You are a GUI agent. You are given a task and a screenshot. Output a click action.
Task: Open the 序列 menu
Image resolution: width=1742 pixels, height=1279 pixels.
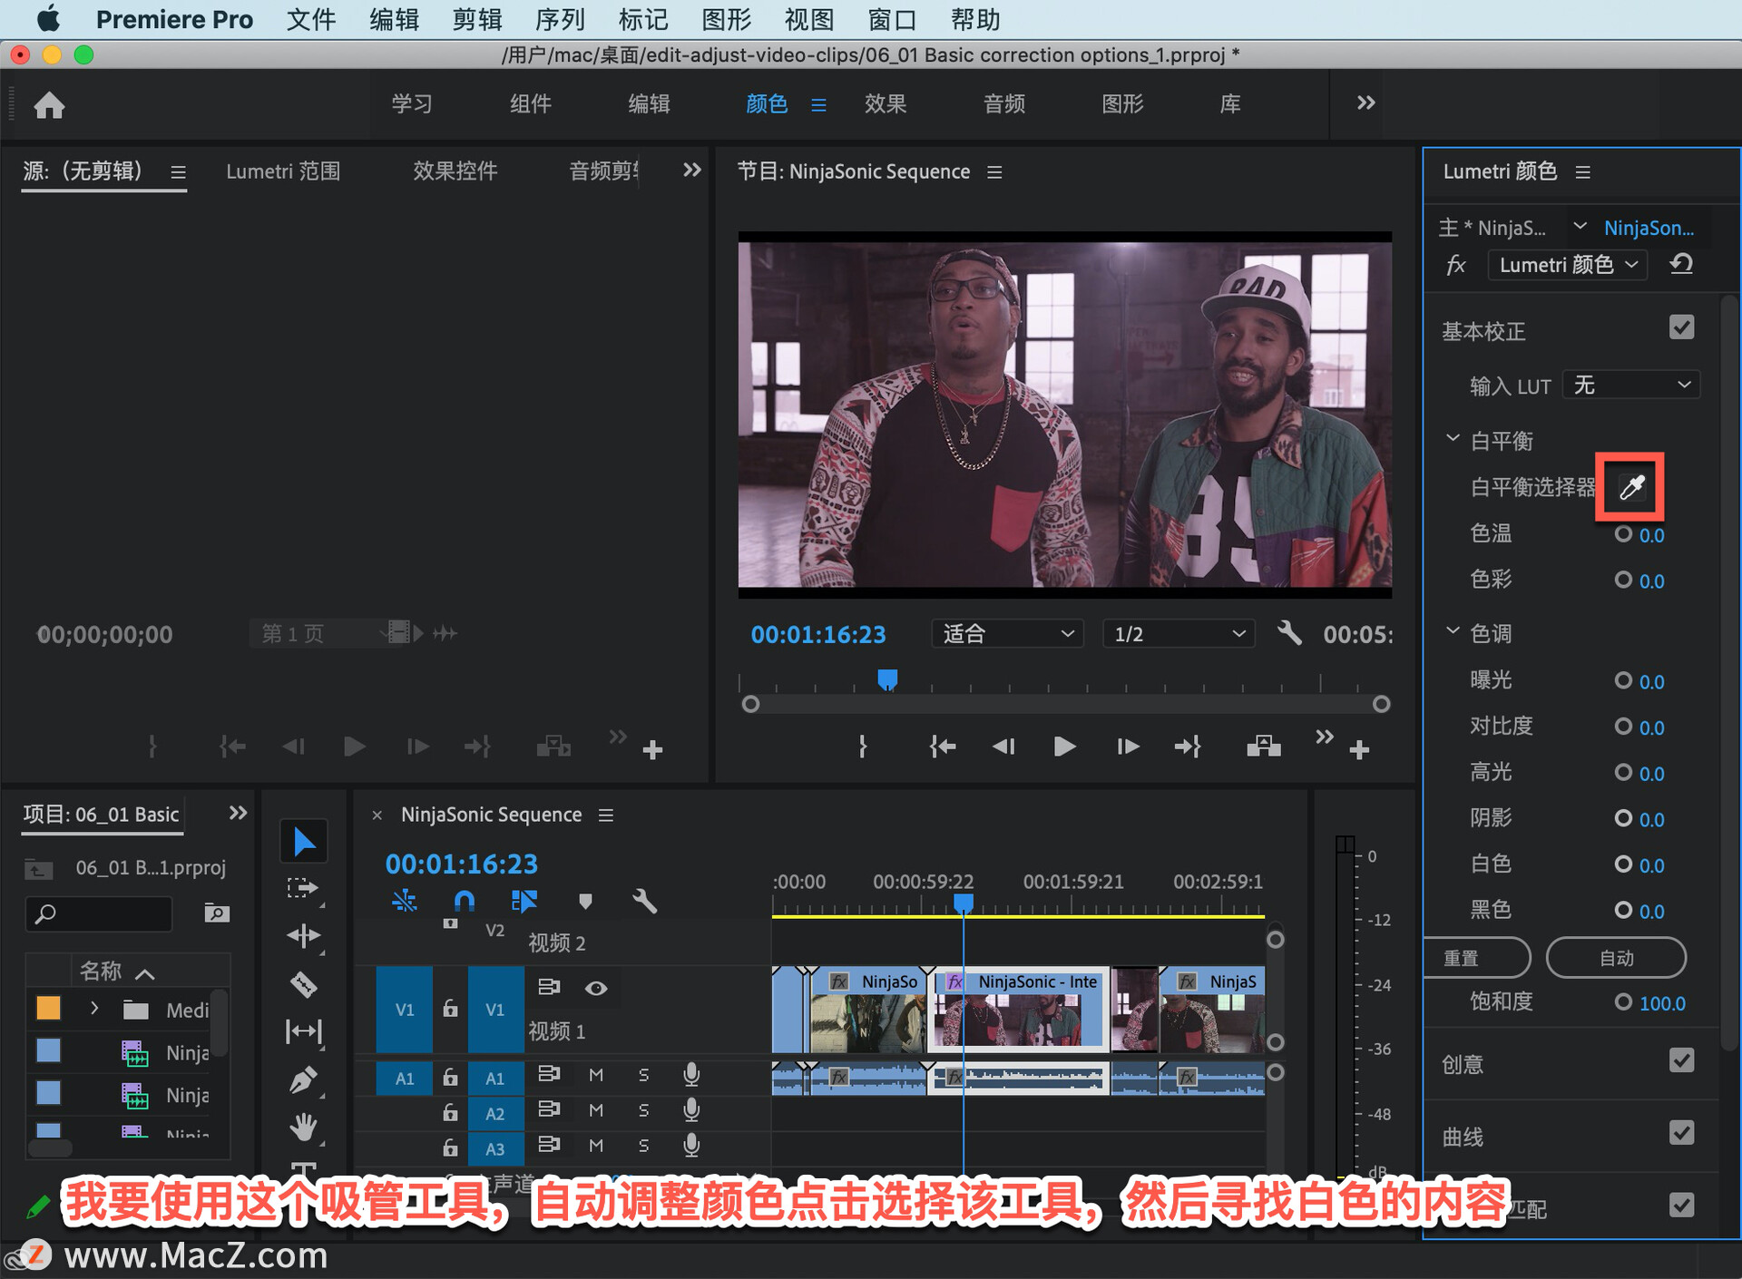(x=559, y=19)
